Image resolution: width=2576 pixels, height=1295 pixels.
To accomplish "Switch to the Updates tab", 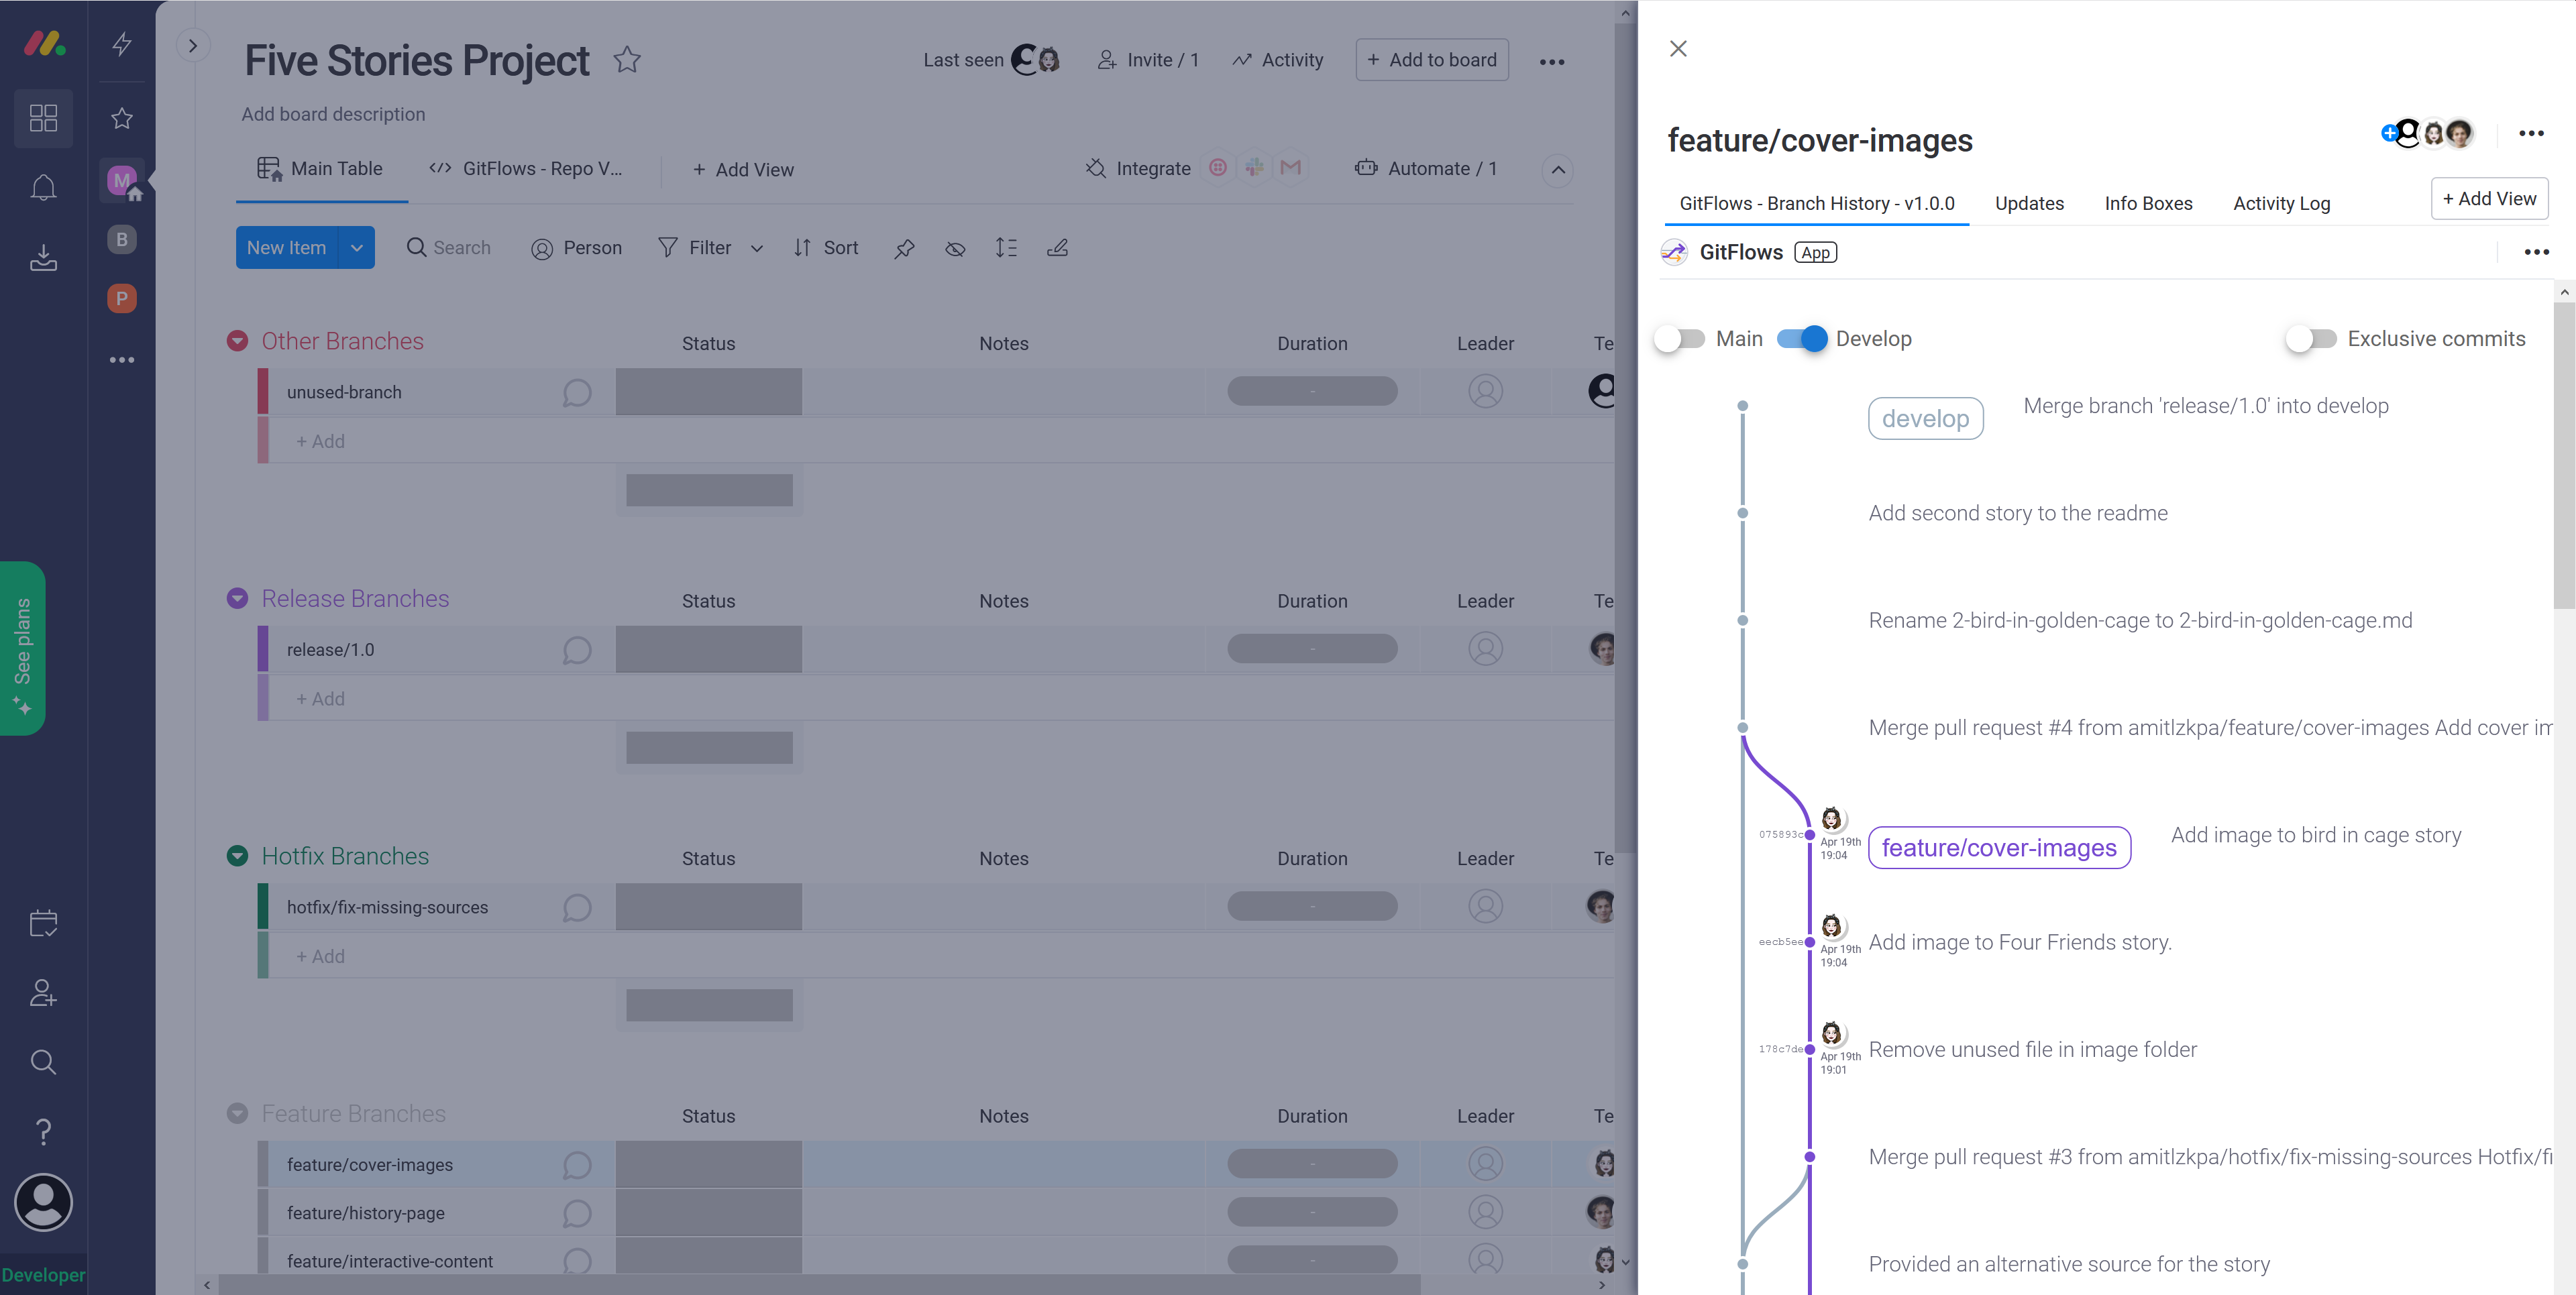I will tap(2029, 203).
